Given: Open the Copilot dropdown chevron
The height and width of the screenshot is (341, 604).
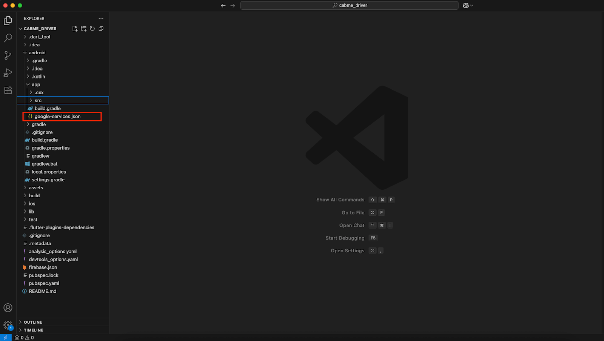Looking at the screenshot, I should (471, 5).
